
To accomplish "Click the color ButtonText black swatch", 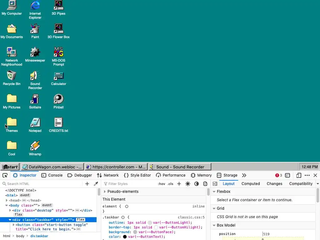I will pyautogui.click(x=125, y=237).
